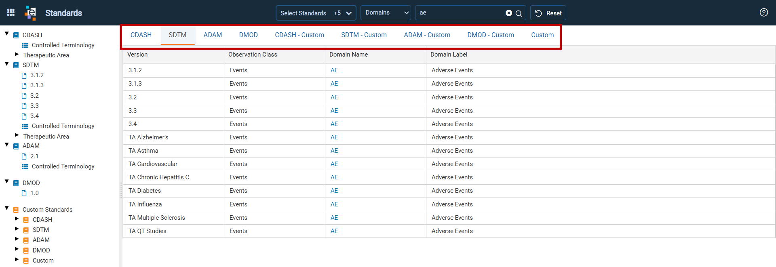Click the SDTM Controlled Terminology table icon
This screenshot has width=776, height=267.
(x=25, y=126)
